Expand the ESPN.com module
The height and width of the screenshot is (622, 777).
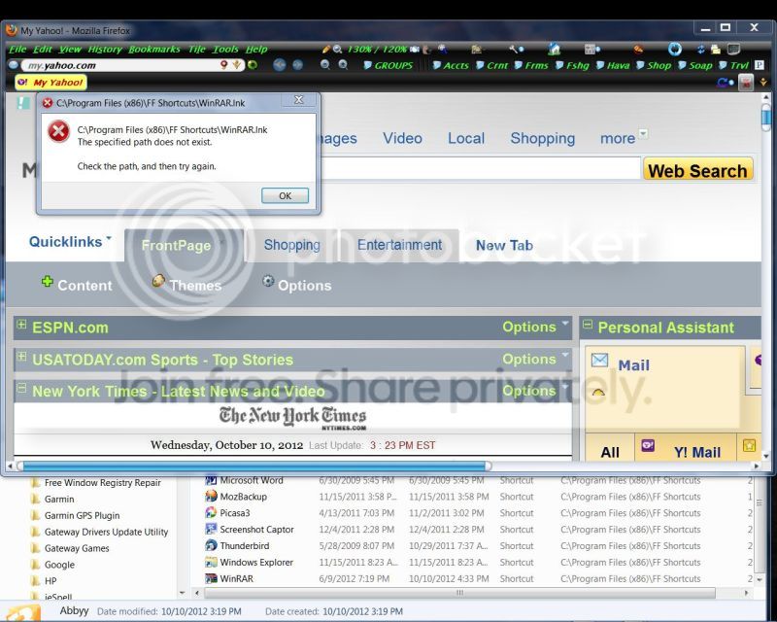point(21,325)
